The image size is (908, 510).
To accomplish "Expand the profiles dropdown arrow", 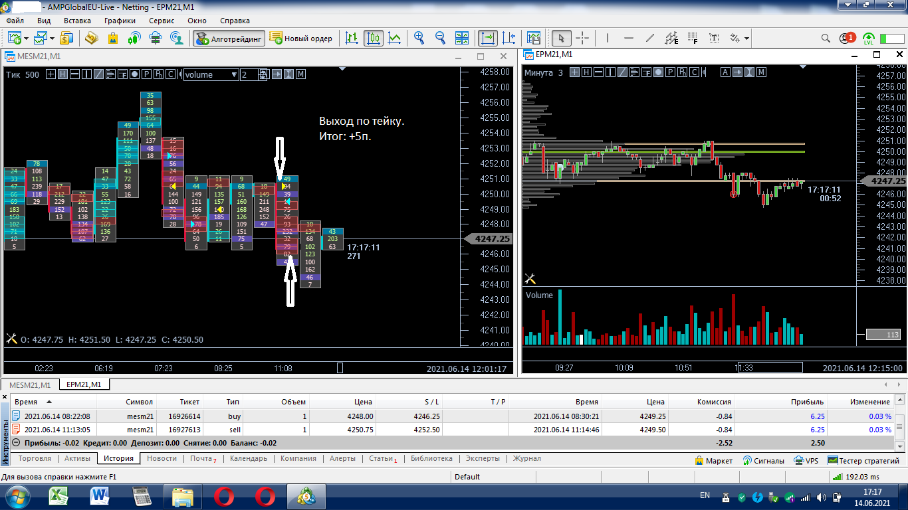I will [x=53, y=39].
